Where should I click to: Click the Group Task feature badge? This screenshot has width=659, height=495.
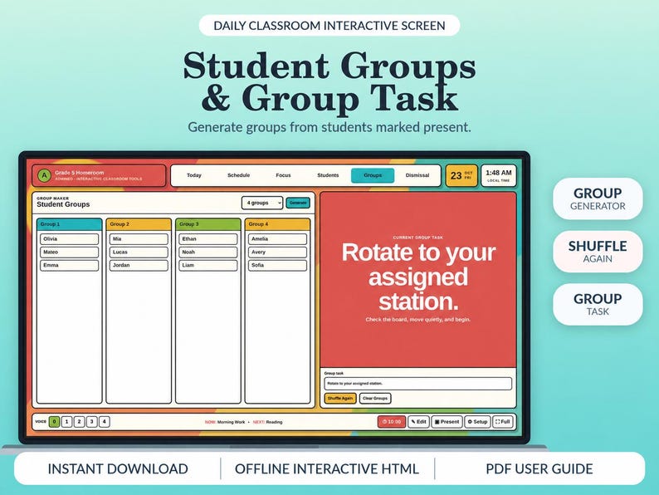(598, 304)
